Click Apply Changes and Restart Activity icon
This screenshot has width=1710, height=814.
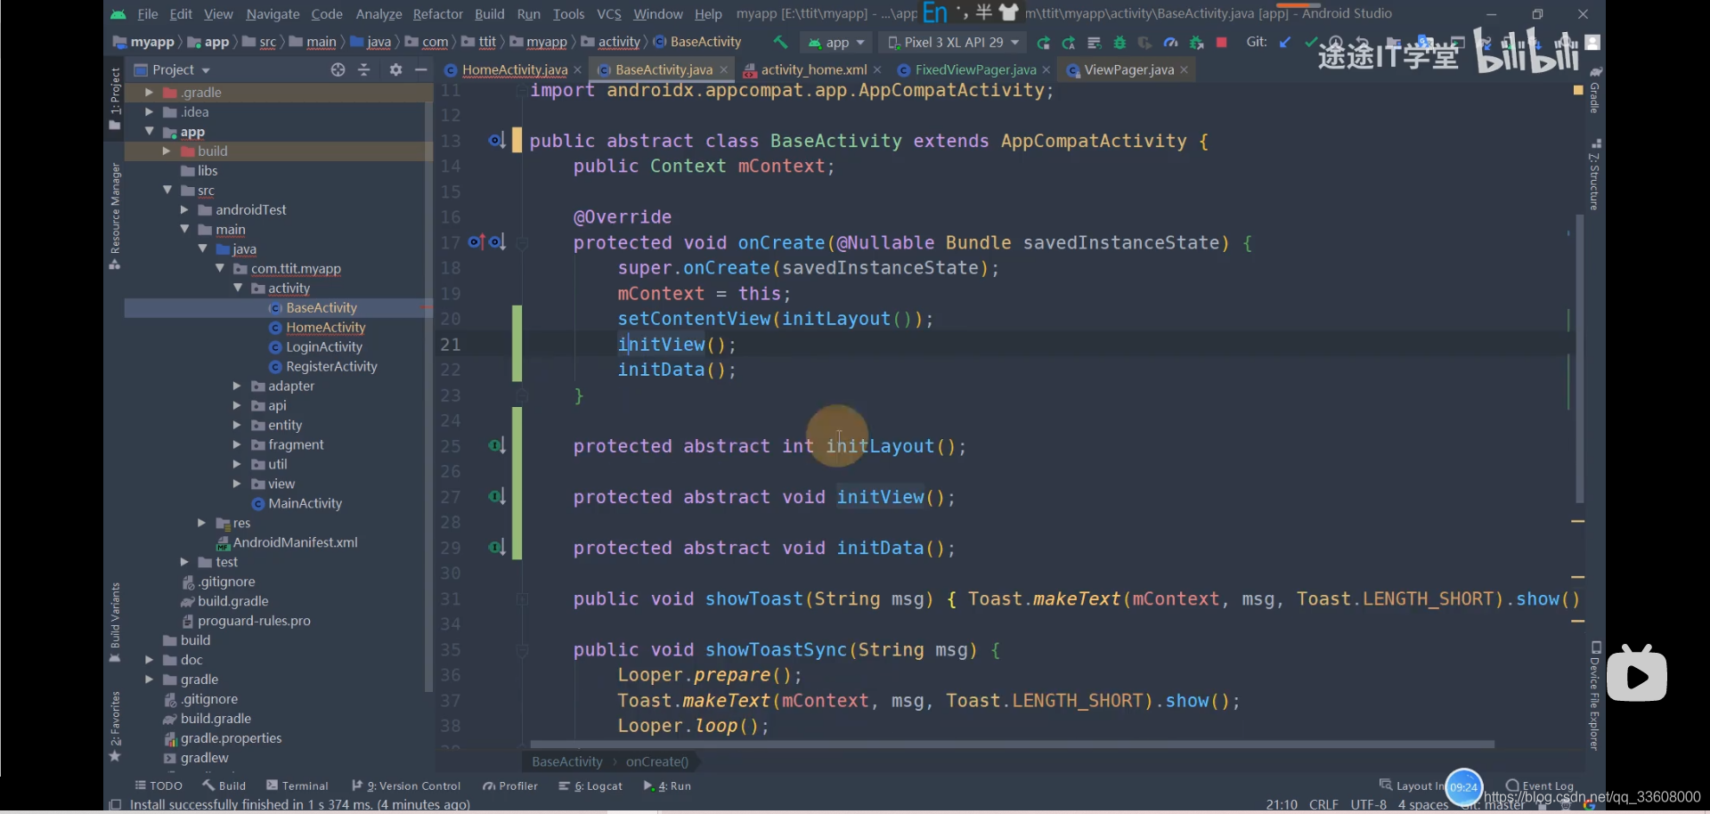(1069, 43)
